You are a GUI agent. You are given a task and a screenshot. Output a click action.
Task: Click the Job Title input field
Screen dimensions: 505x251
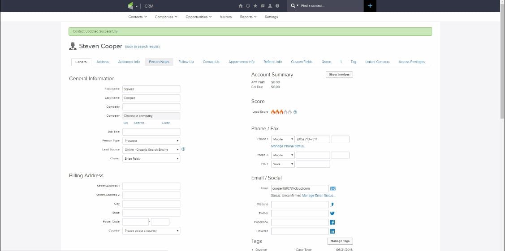[151, 132]
